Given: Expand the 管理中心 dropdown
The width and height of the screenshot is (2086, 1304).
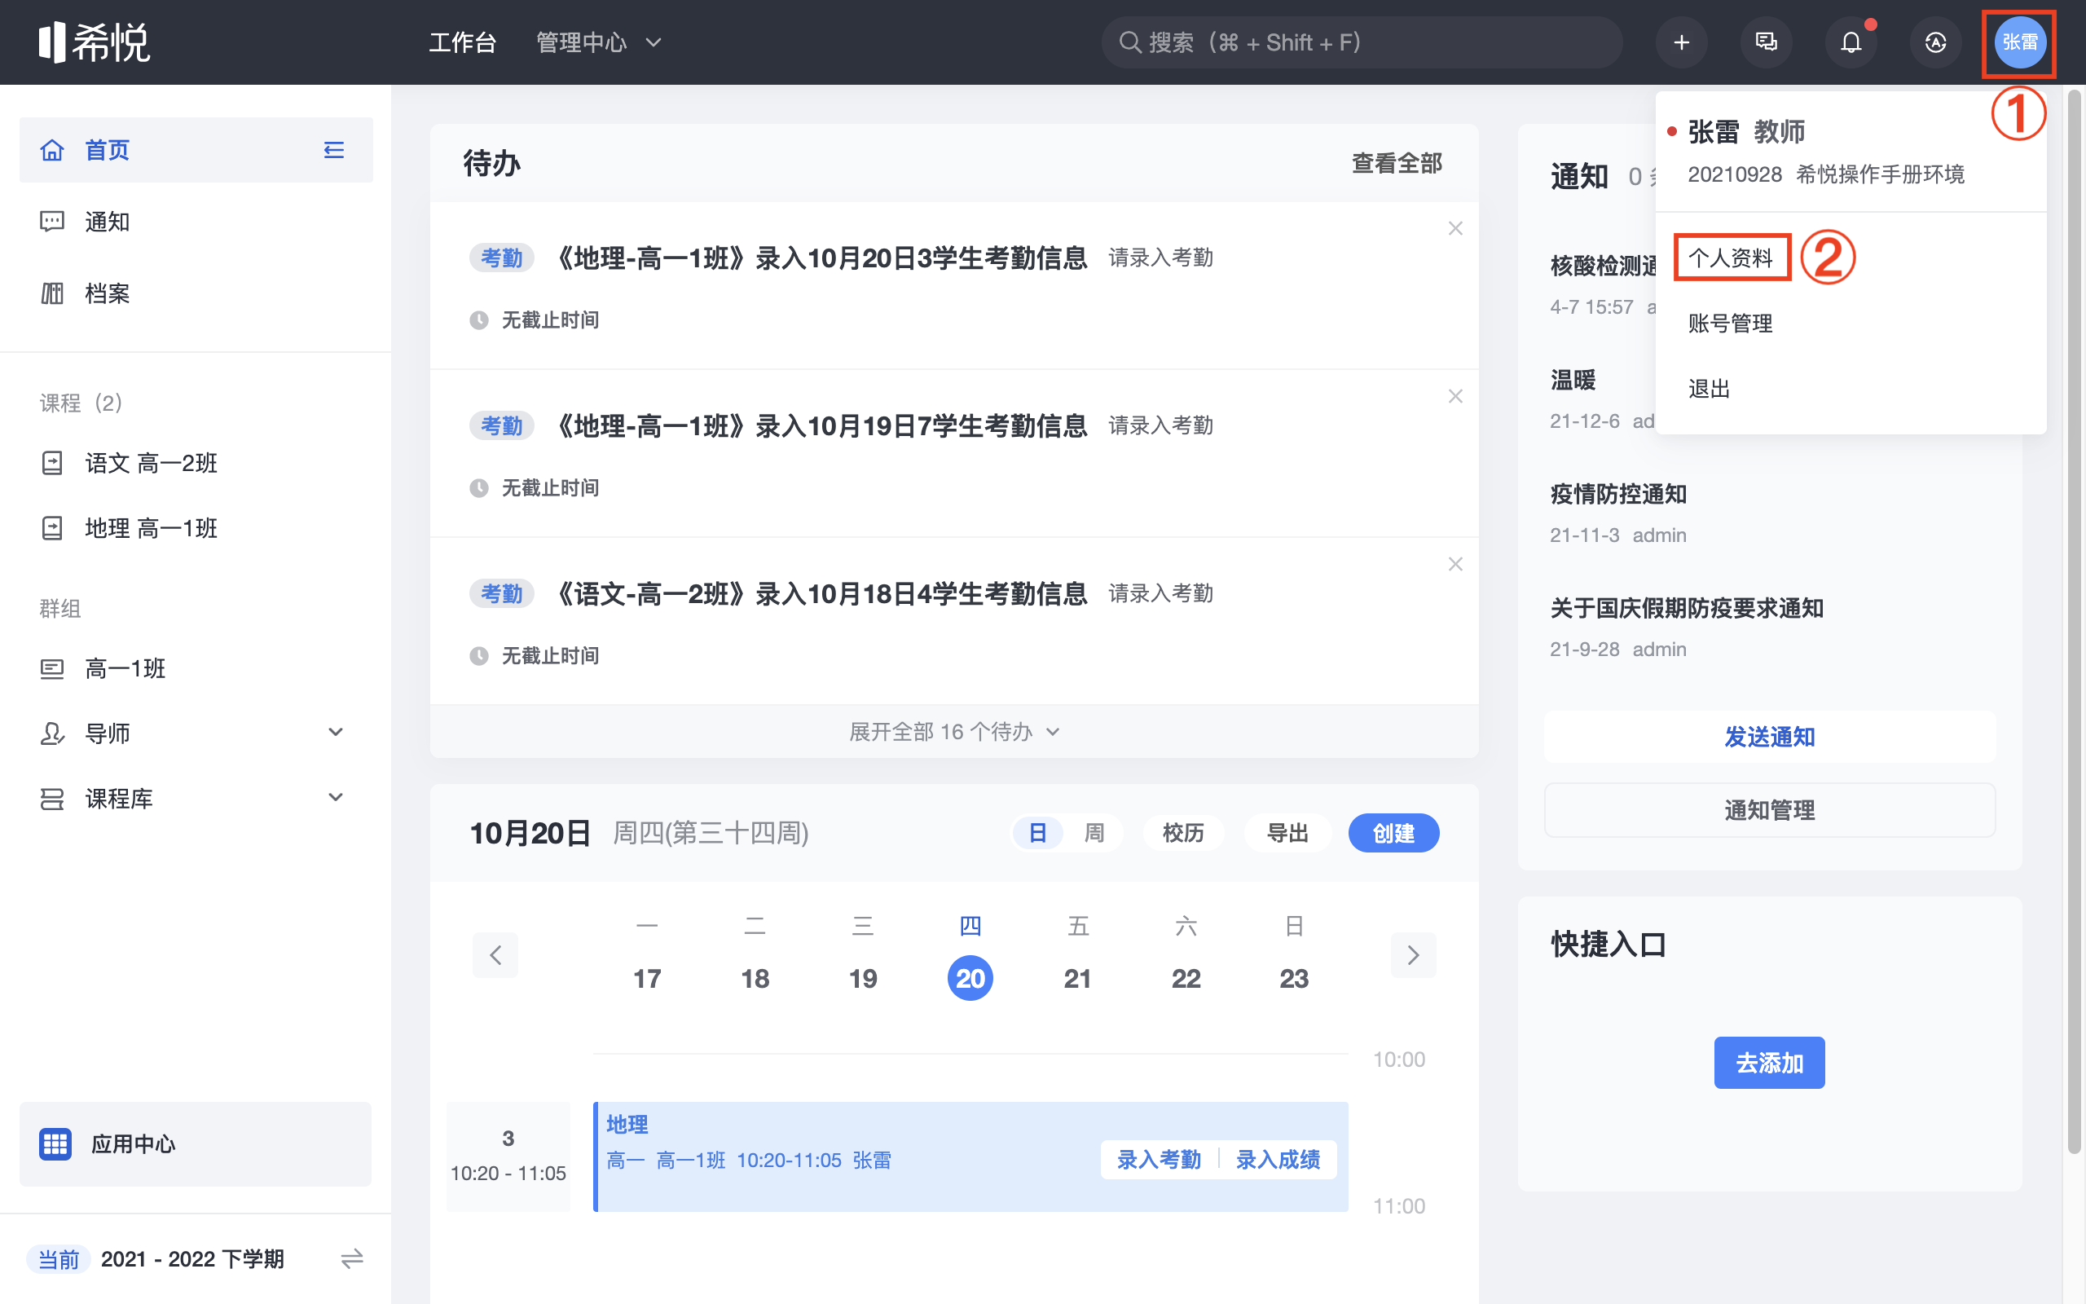Looking at the screenshot, I should 599,42.
